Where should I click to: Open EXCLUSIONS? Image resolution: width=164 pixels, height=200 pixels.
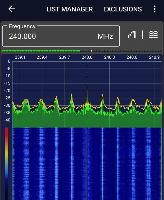pos(123,9)
